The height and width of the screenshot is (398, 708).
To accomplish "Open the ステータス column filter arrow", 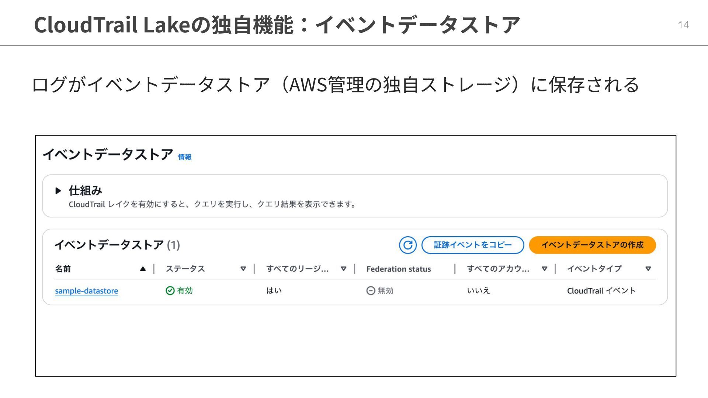I will click(243, 269).
